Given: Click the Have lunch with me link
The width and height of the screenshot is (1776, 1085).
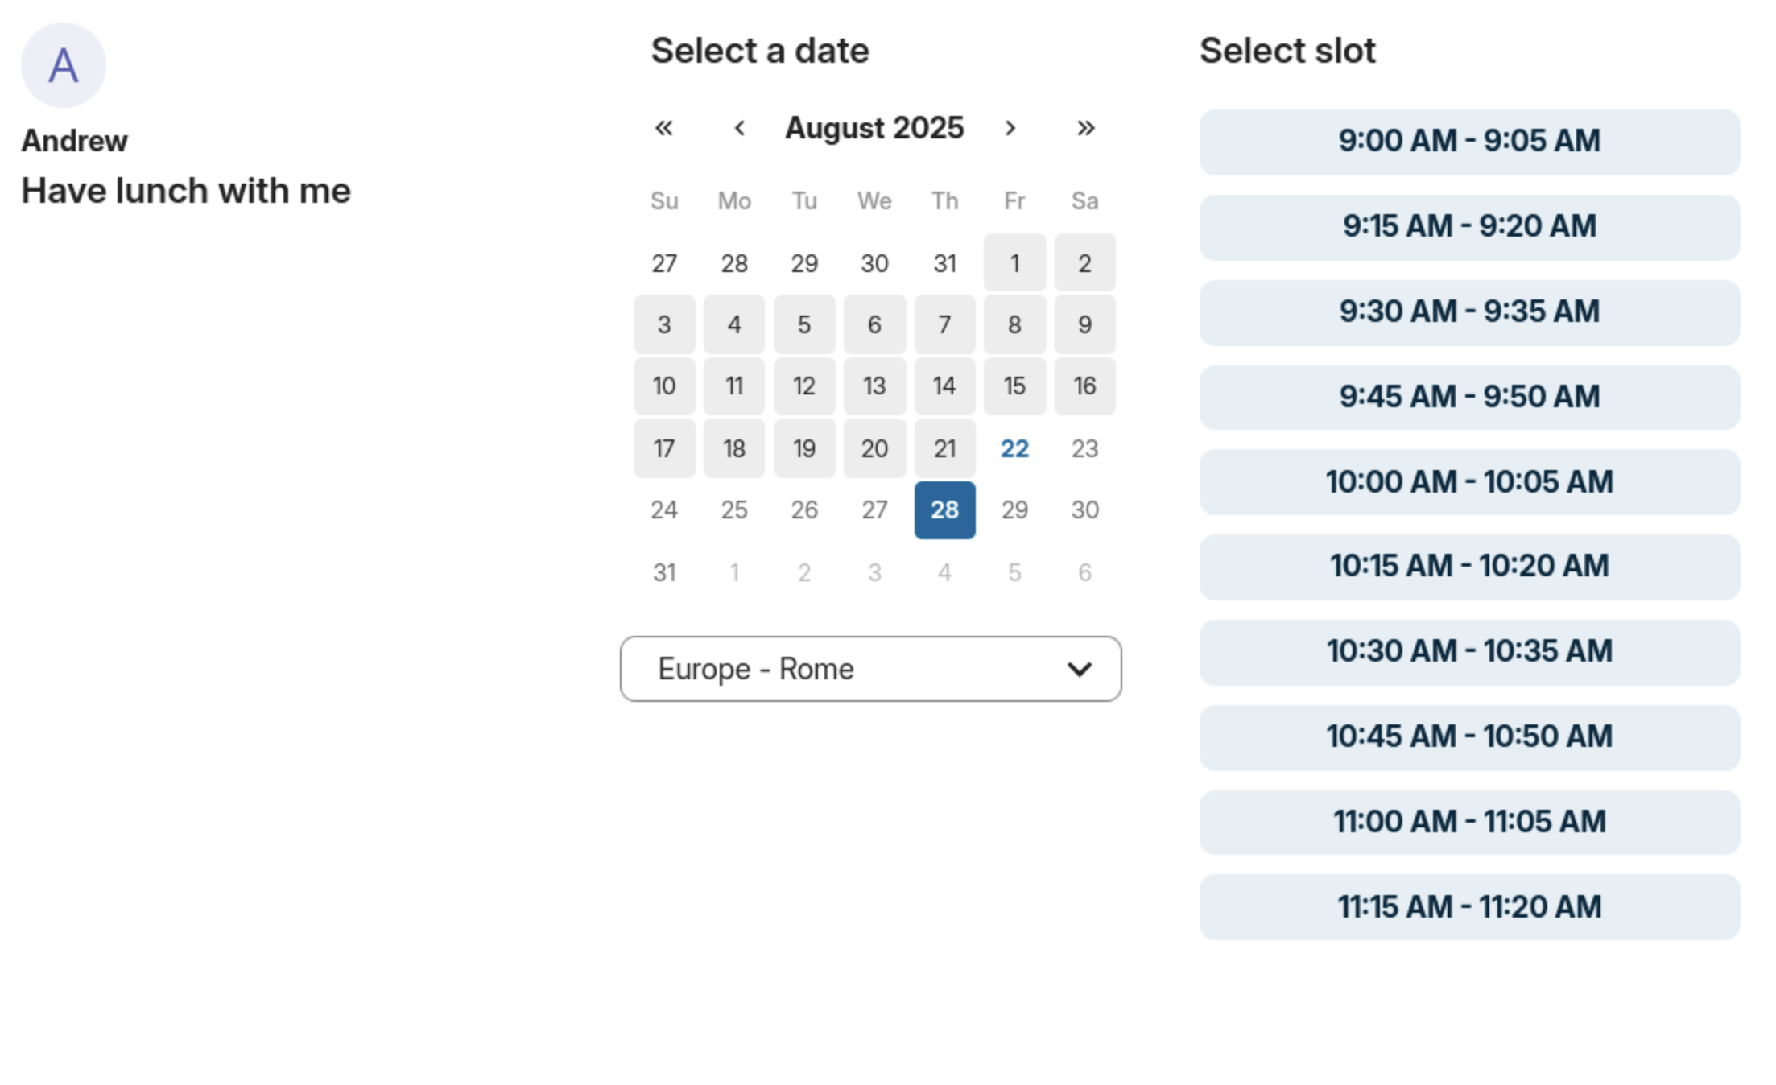Looking at the screenshot, I should coord(185,191).
